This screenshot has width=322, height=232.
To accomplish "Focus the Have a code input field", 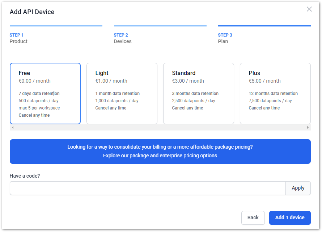I will pos(148,188).
